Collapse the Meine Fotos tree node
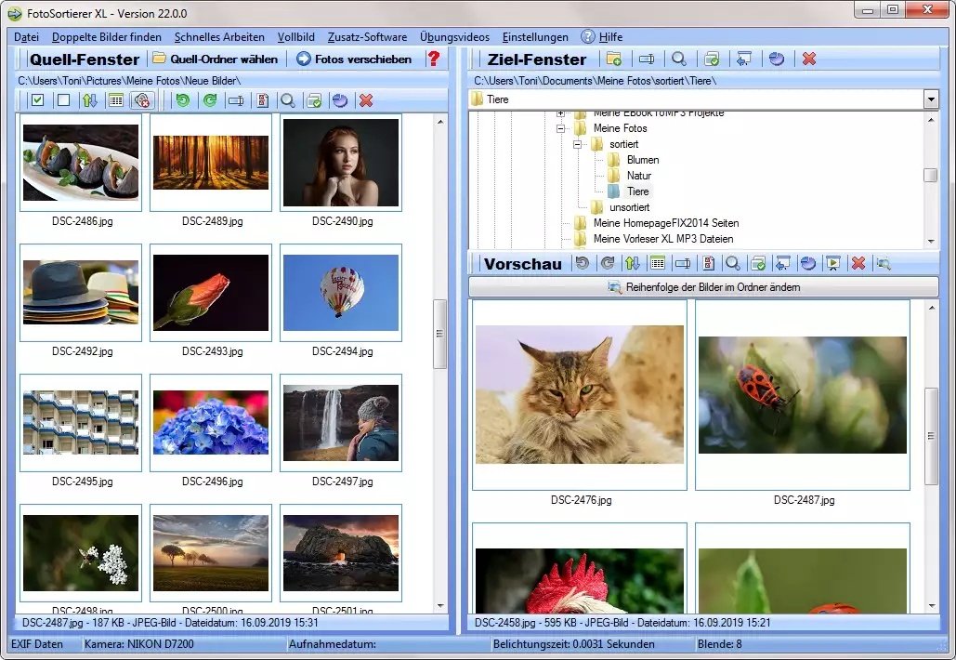 coord(561,128)
